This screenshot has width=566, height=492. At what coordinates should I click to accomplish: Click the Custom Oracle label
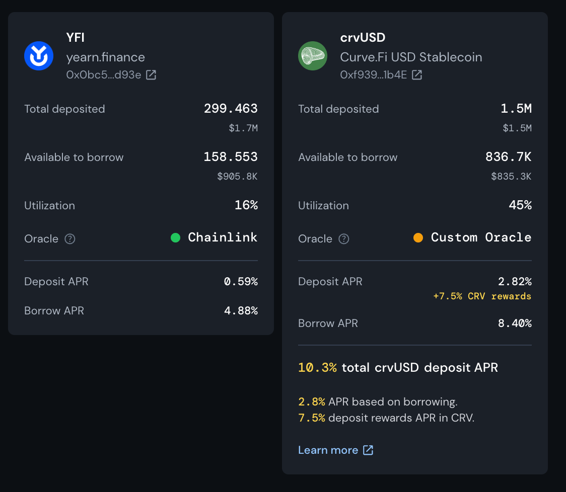point(481,237)
